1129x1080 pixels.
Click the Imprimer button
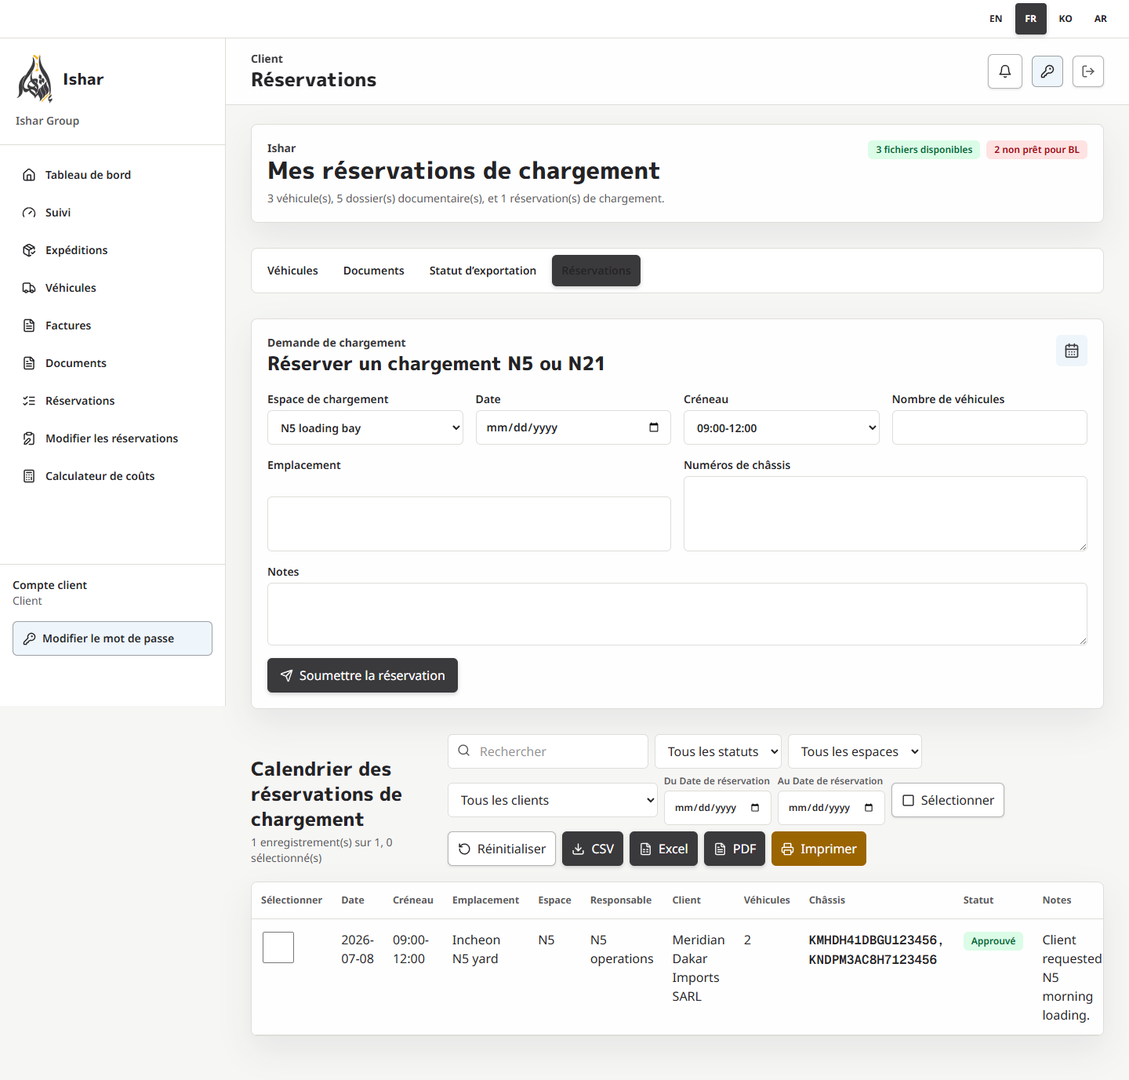[x=819, y=849]
